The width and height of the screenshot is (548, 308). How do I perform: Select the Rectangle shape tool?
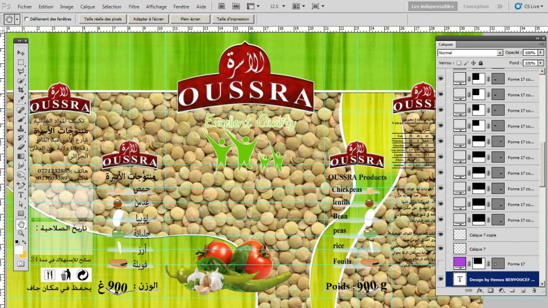21,213
